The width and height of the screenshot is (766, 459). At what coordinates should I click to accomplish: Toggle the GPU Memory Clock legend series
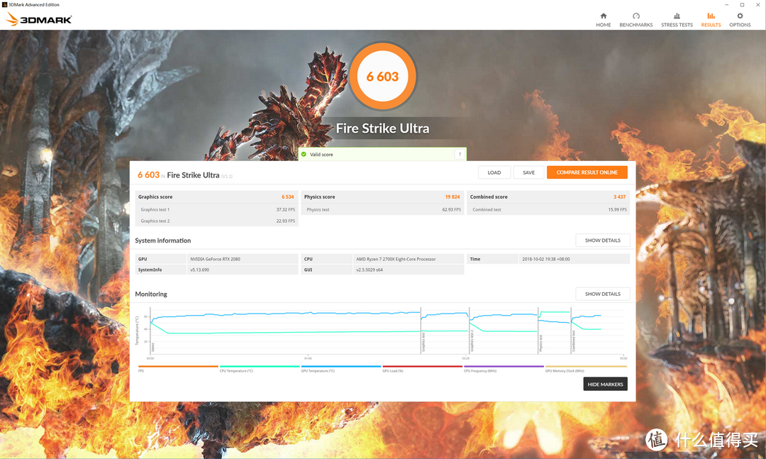[586, 369]
